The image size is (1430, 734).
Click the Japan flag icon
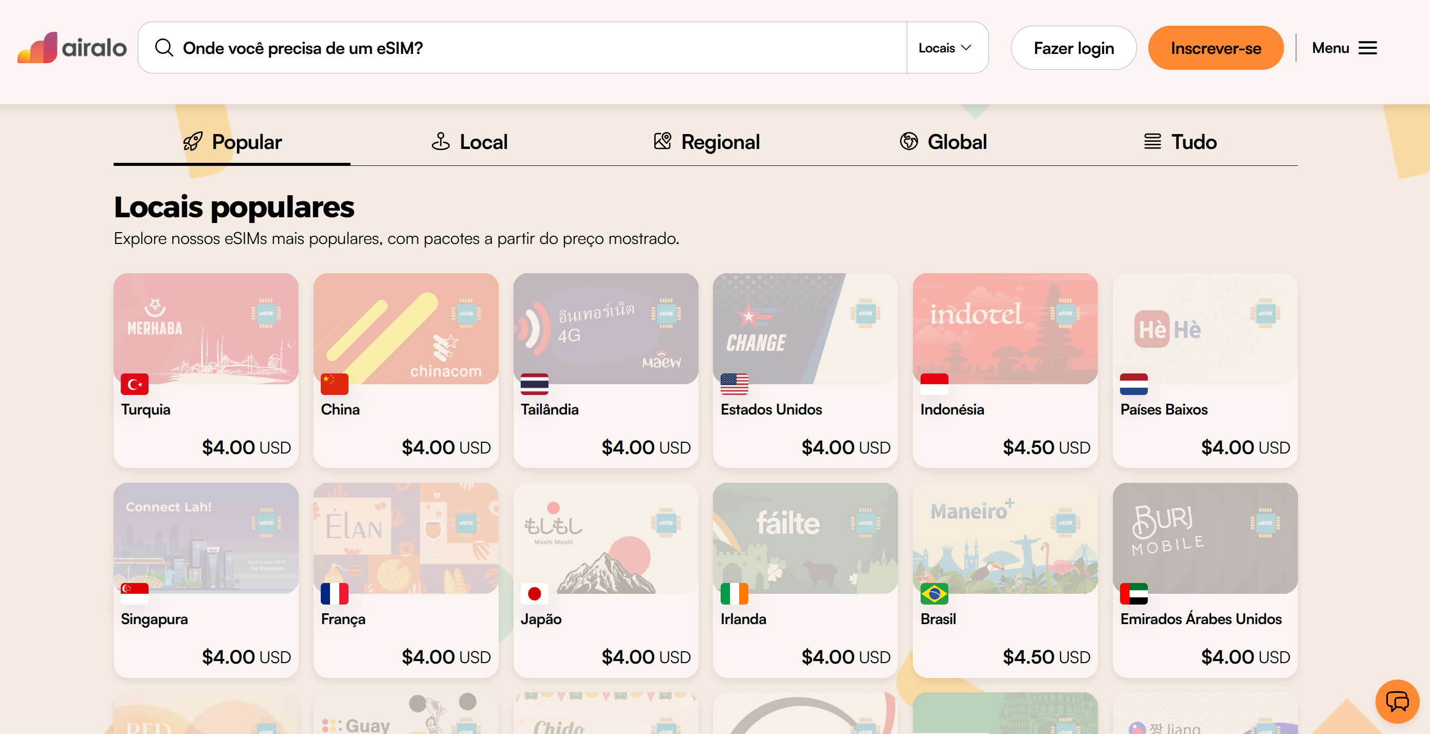point(534,594)
